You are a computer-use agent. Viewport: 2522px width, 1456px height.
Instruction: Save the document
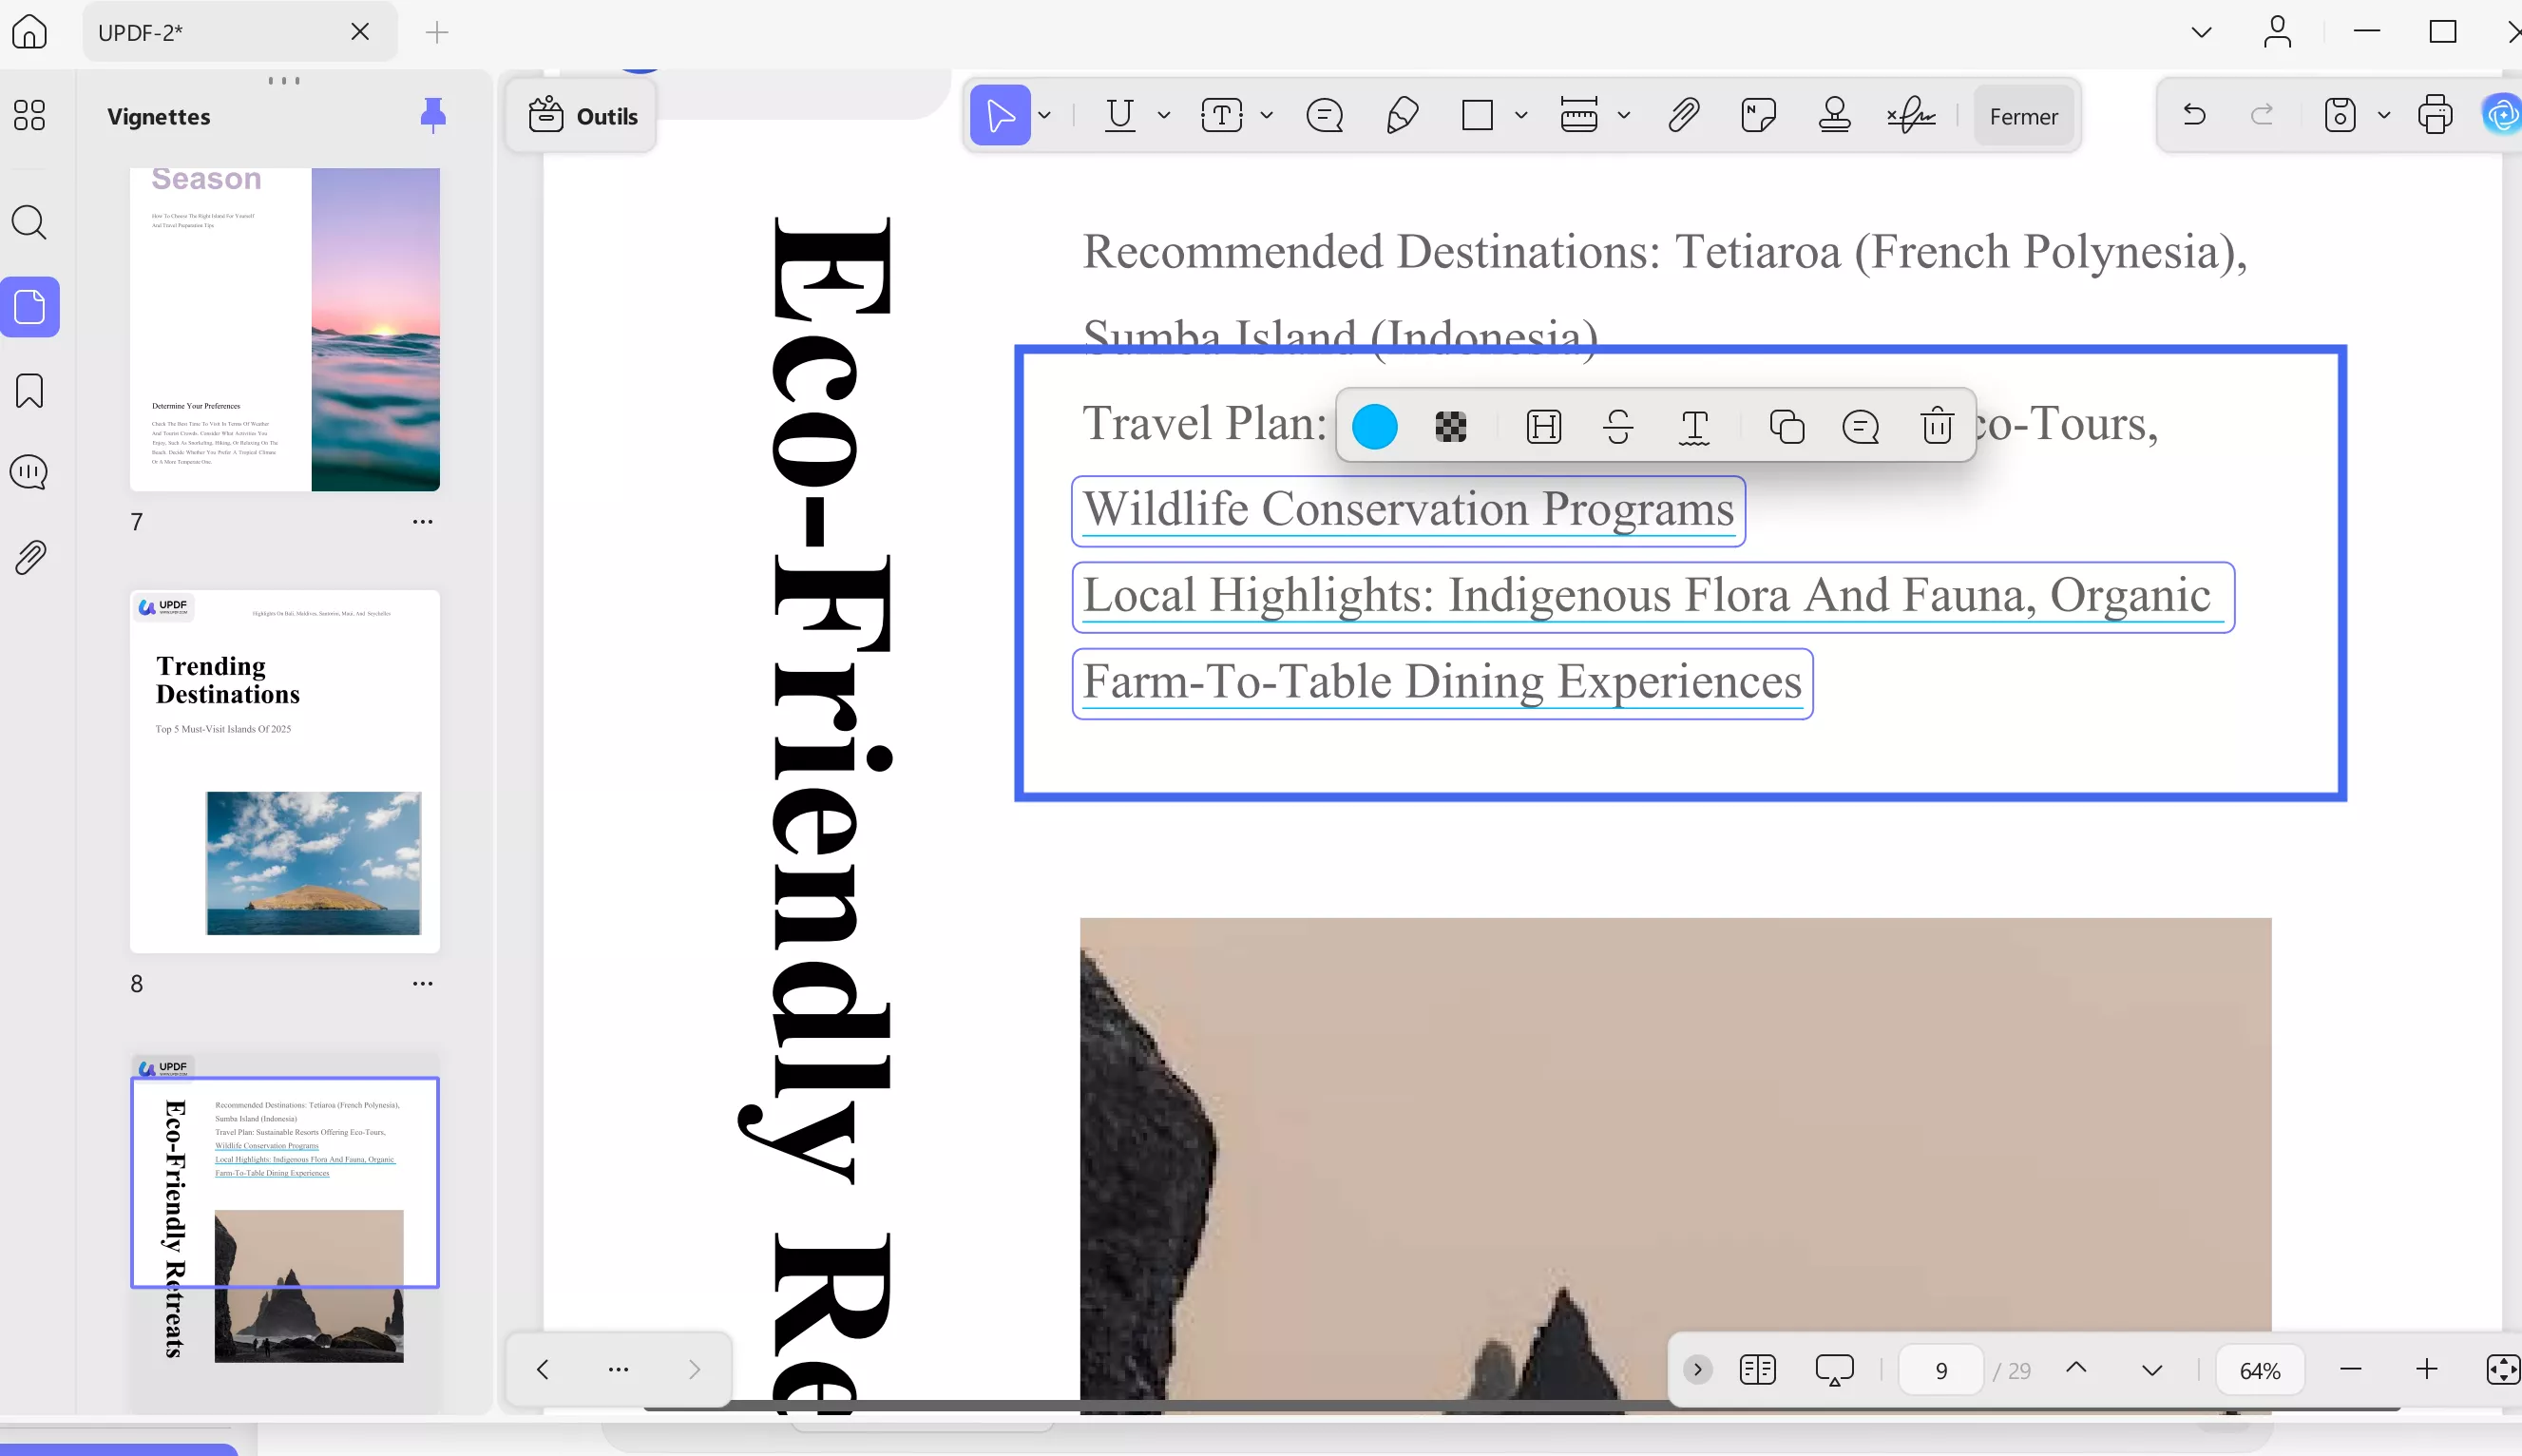(x=2340, y=116)
